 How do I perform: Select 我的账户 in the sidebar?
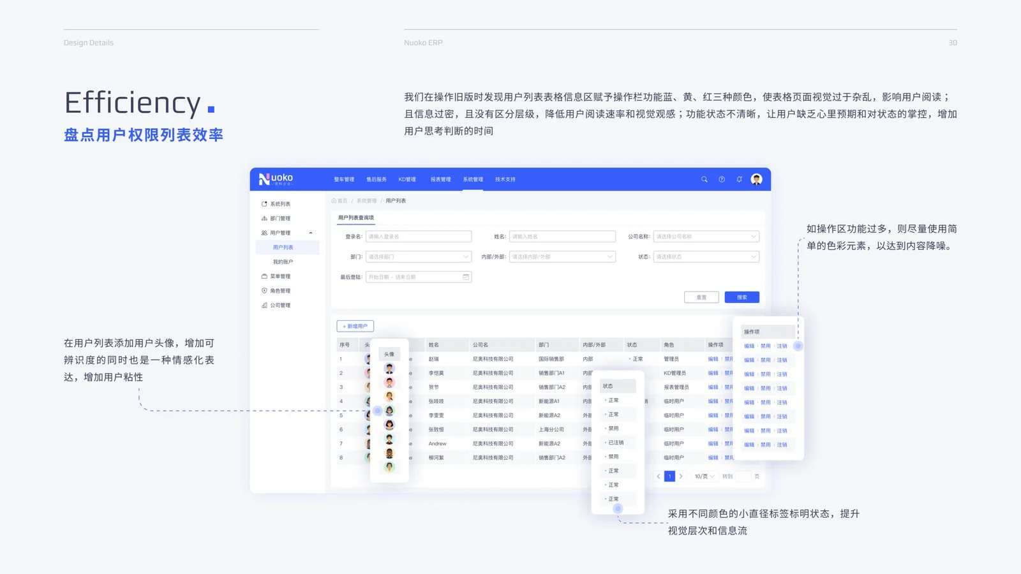point(283,262)
